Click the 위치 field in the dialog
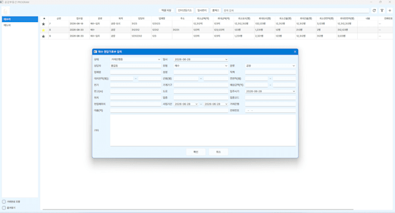395x213 pixels. (135, 98)
